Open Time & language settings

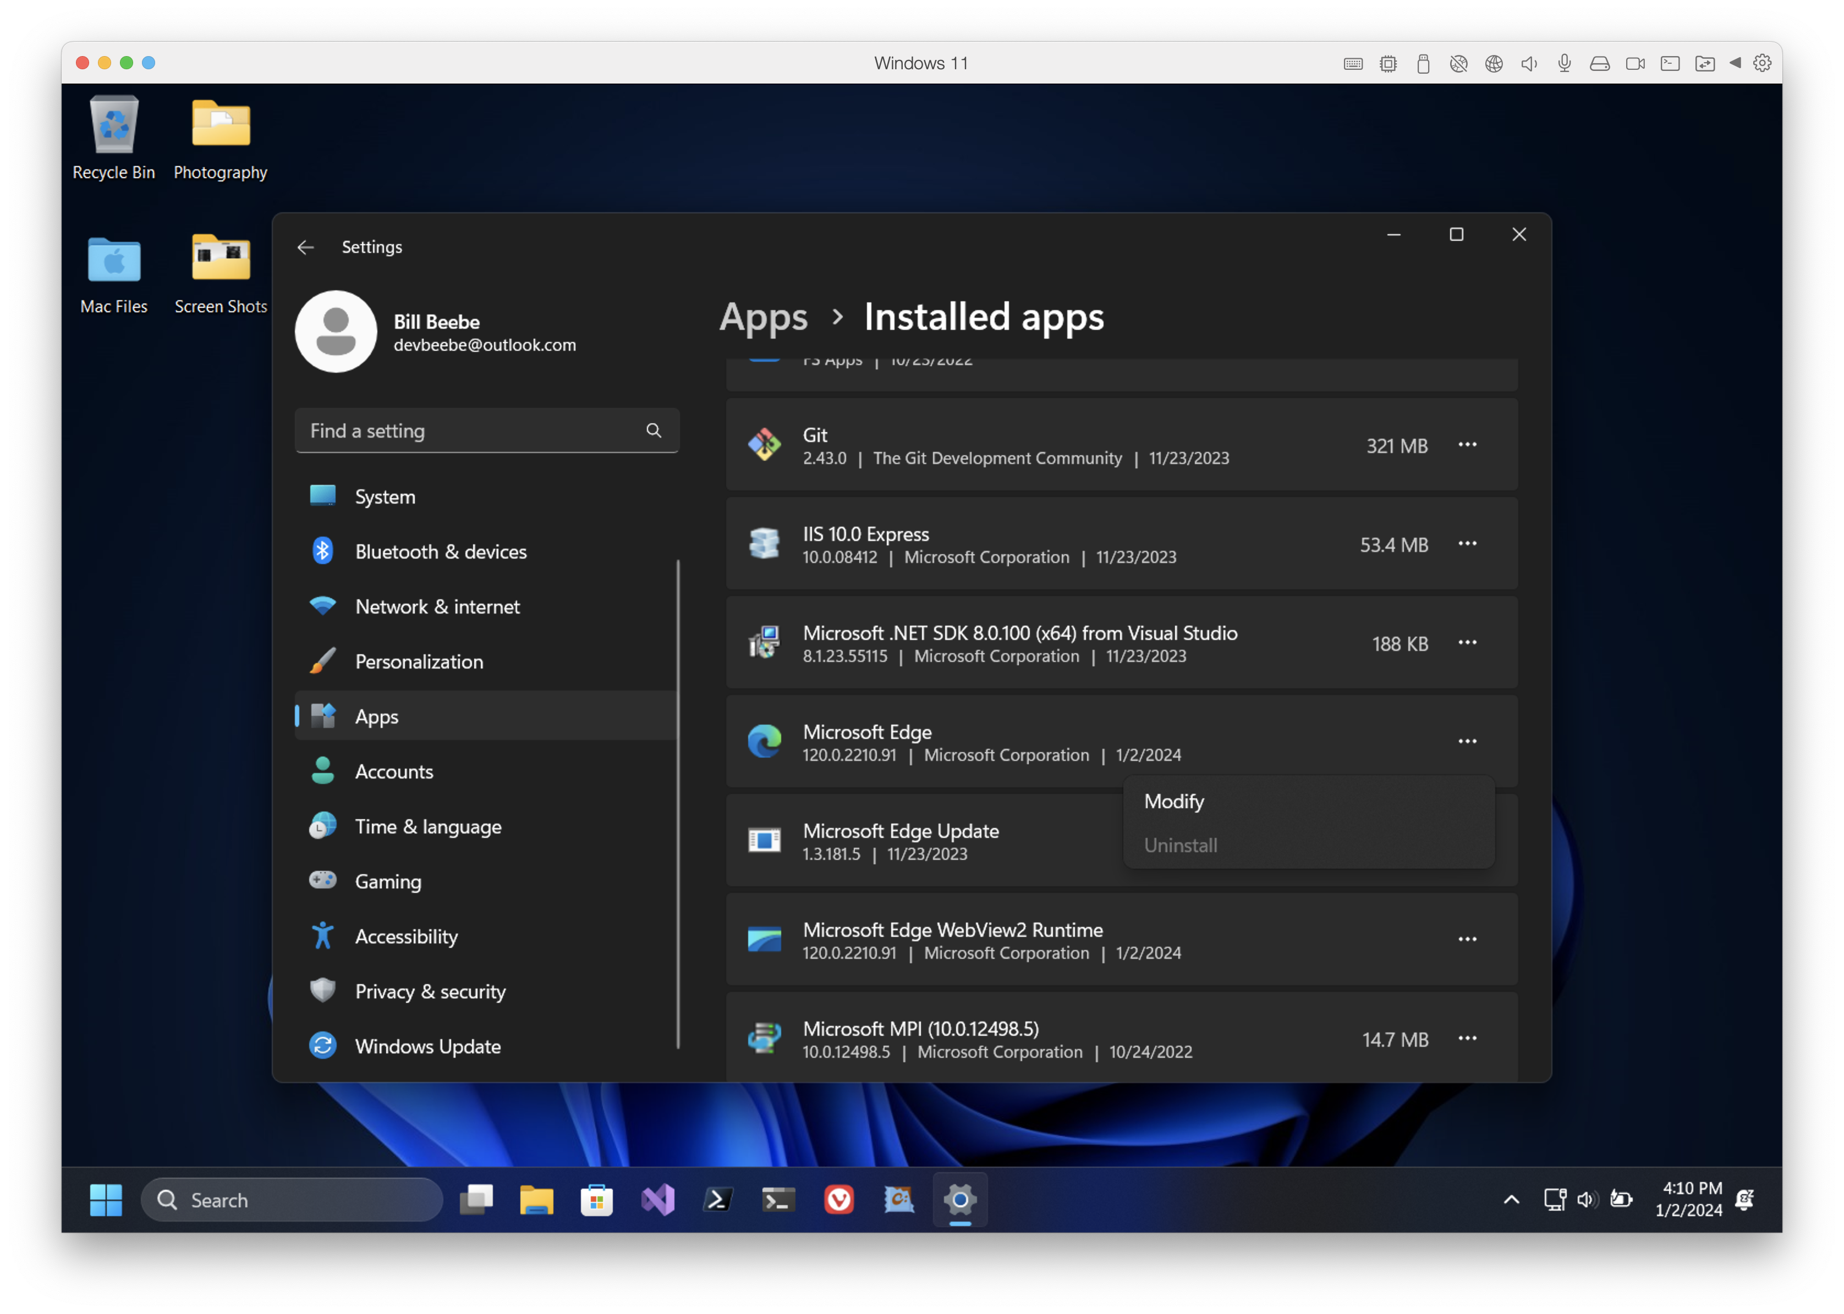click(x=486, y=827)
